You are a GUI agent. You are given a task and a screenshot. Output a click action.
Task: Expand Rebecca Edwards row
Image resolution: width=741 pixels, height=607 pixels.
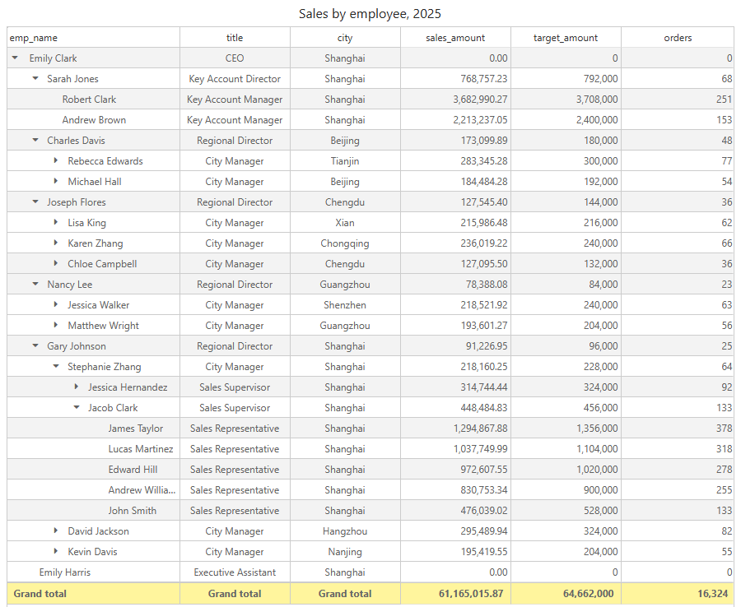(x=56, y=160)
